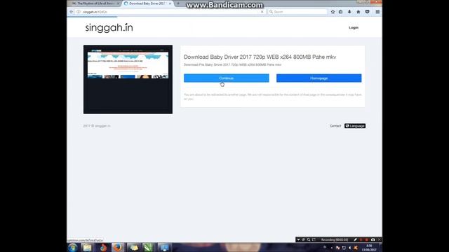449x252 pixels.
Task: Open the yellow folders taskbar icon
Action: (133, 247)
